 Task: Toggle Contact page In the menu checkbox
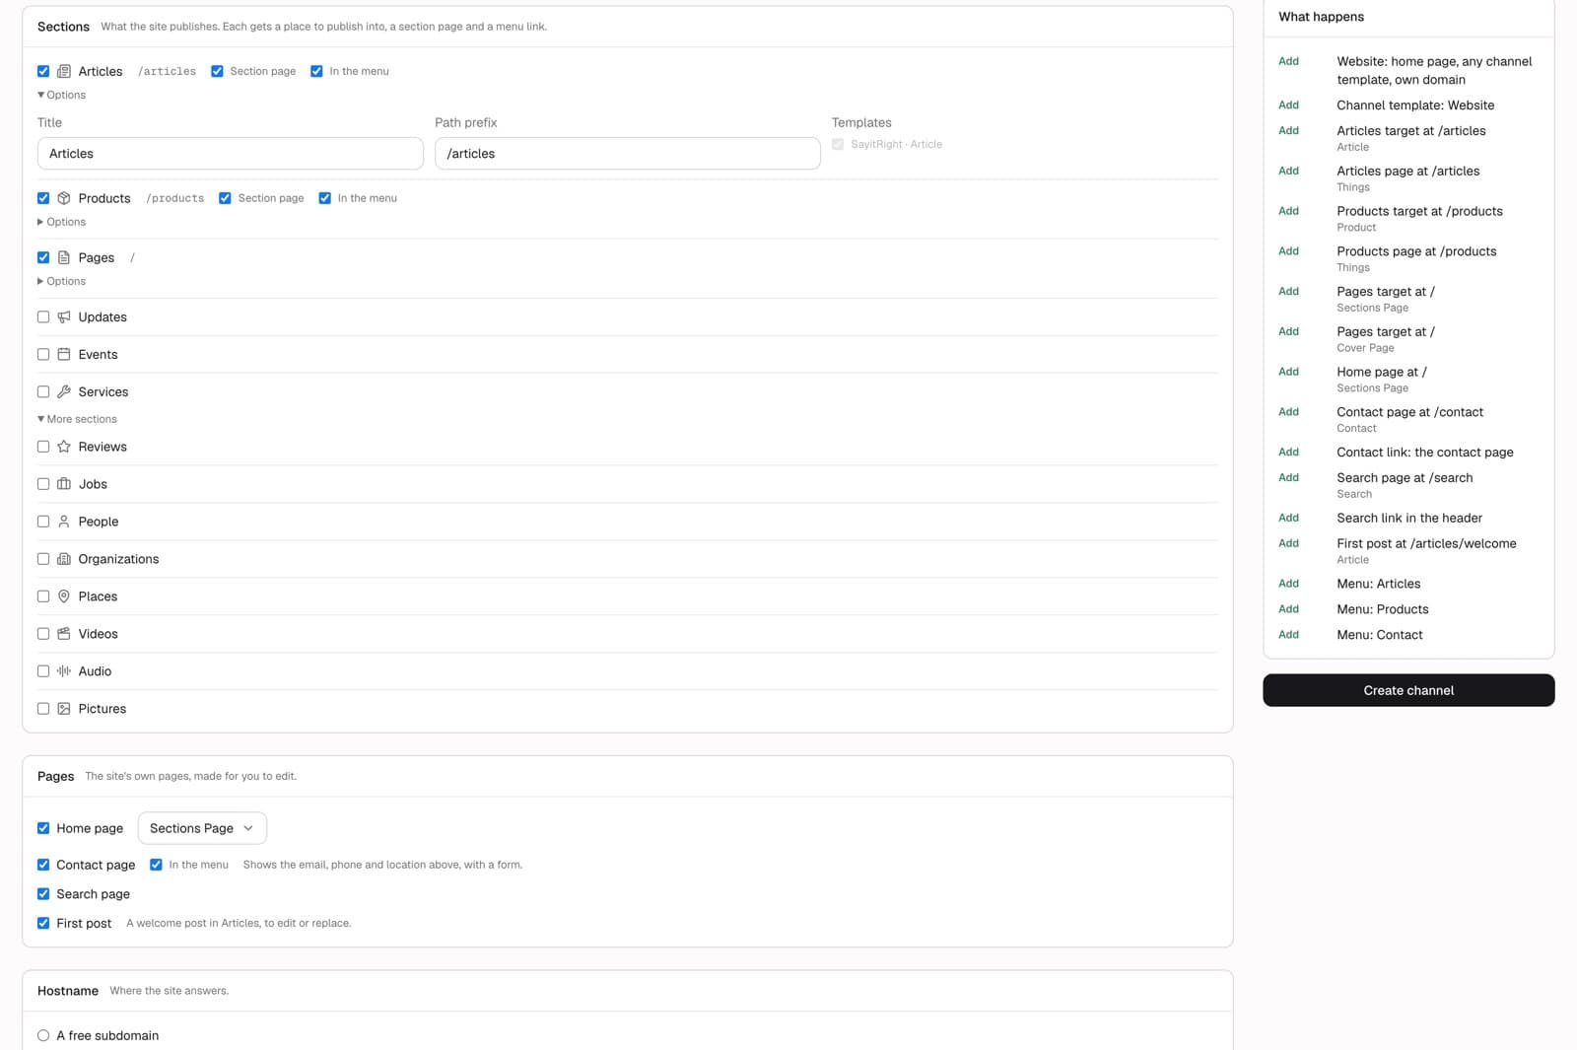pos(156,865)
